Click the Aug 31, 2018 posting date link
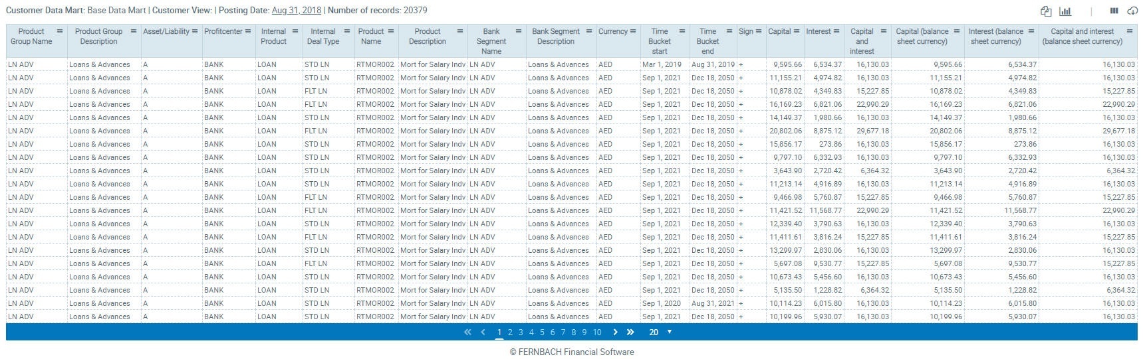 coord(296,11)
